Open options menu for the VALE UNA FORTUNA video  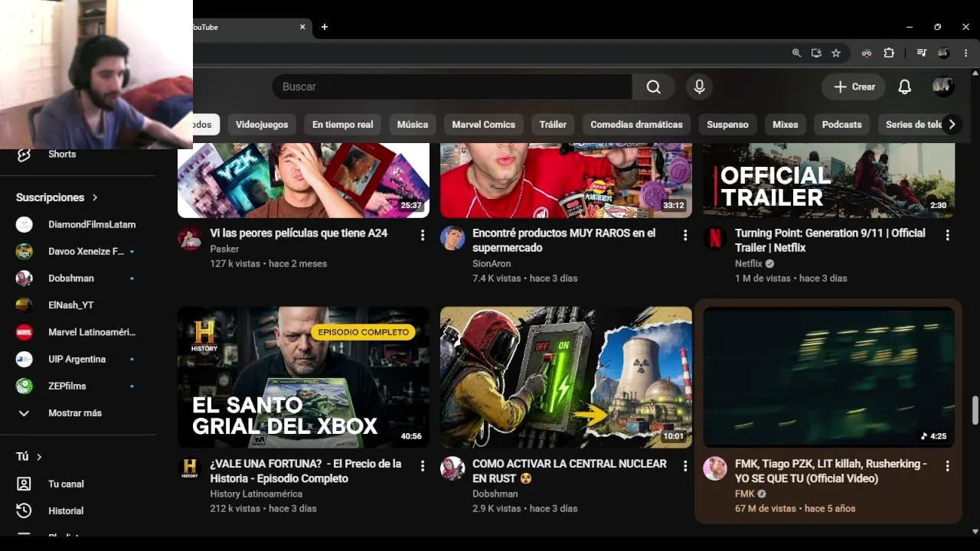click(x=423, y=466)
